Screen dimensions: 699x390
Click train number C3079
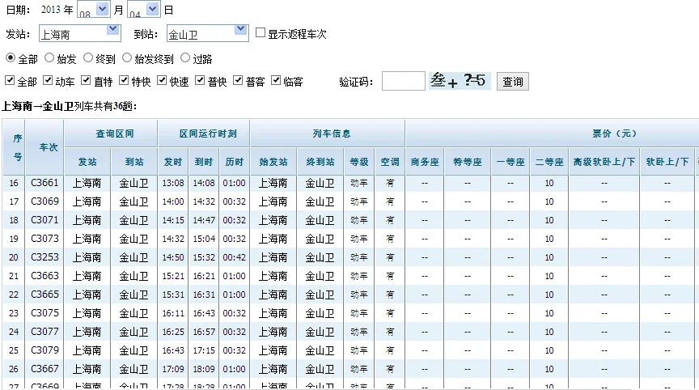point(44,350)
